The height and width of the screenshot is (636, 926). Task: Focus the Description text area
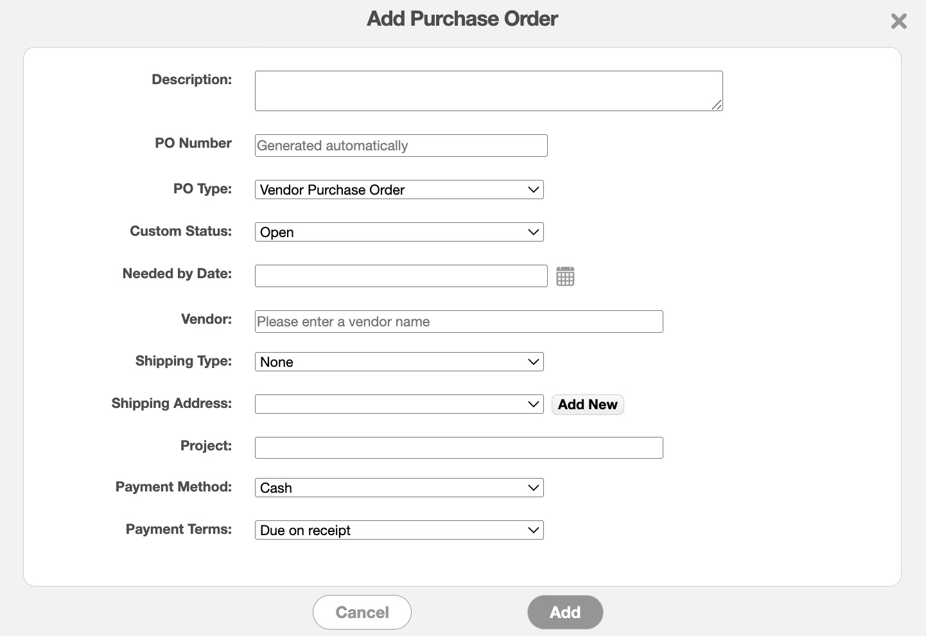(488, 91)
